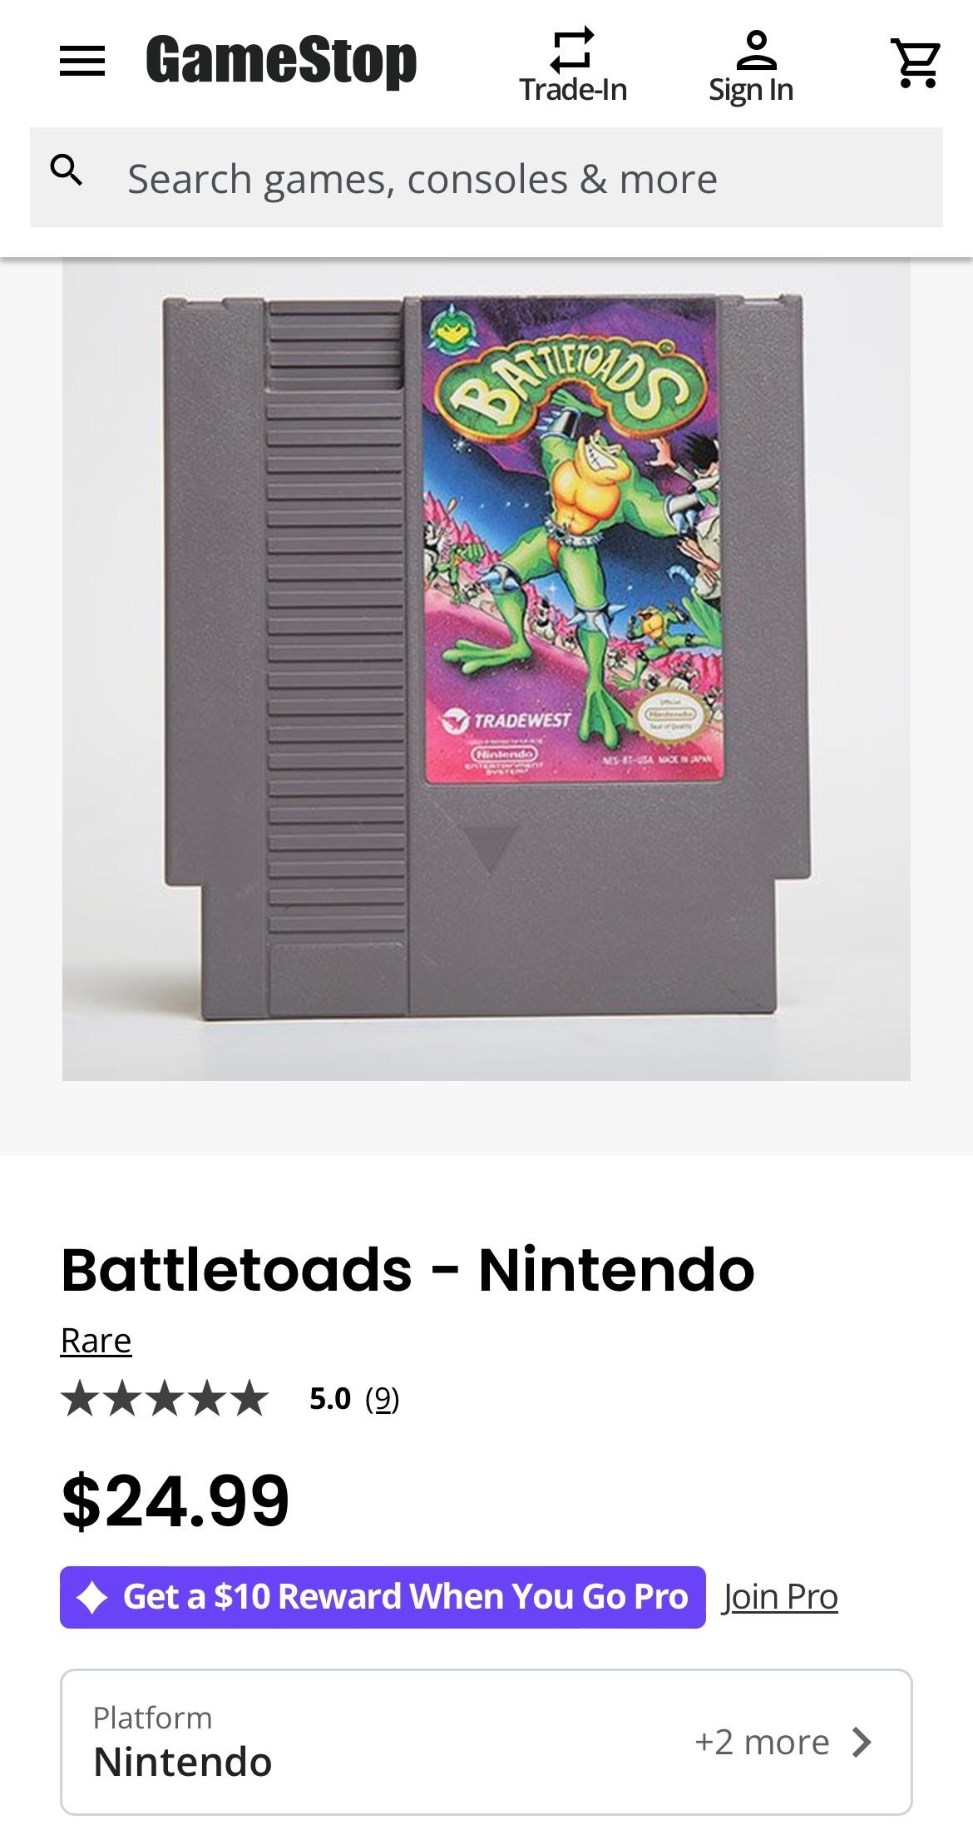View the 9 customer reviews link

pyautogui.click(x=383, y=1399)
